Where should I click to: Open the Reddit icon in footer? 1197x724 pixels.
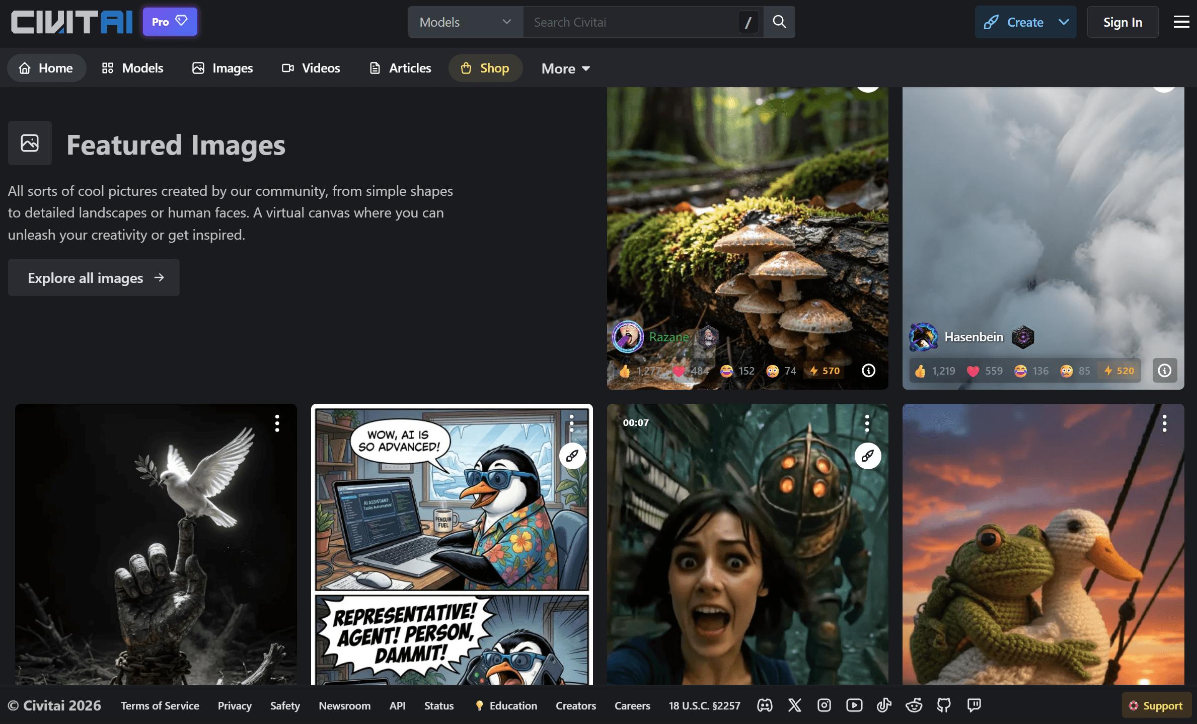pyautogui.click(x=914, y=705)
